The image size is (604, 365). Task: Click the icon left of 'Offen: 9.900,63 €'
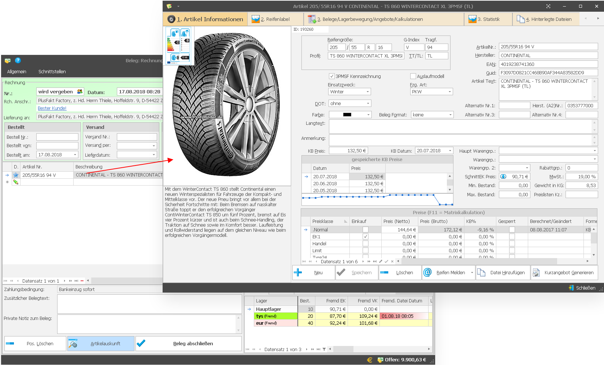380,360
